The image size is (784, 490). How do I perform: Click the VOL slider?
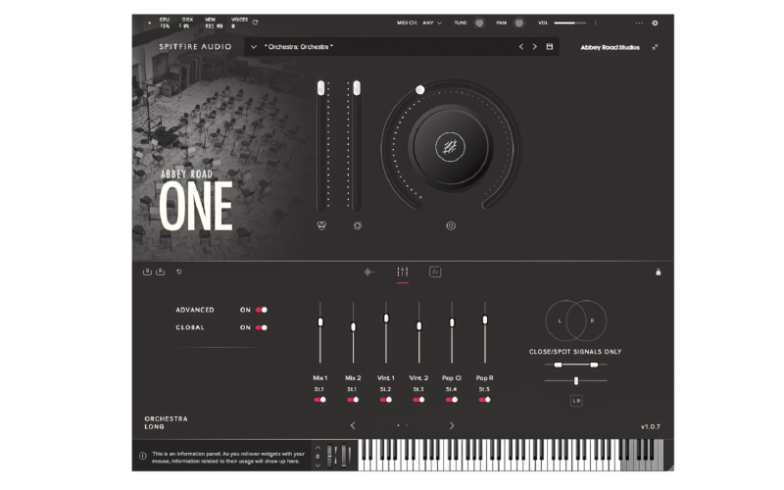(x=570, y=23)
